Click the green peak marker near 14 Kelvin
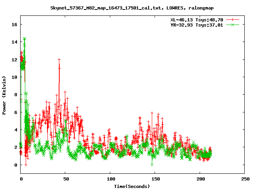Screen dimensions: 253x190 [25, 39]
